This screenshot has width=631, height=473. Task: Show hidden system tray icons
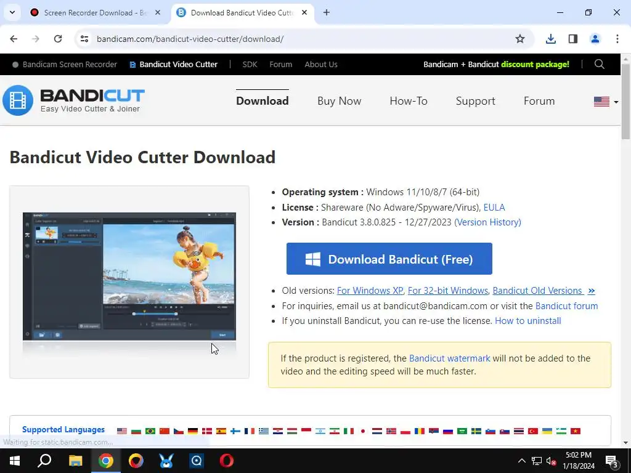click(521, 461)
